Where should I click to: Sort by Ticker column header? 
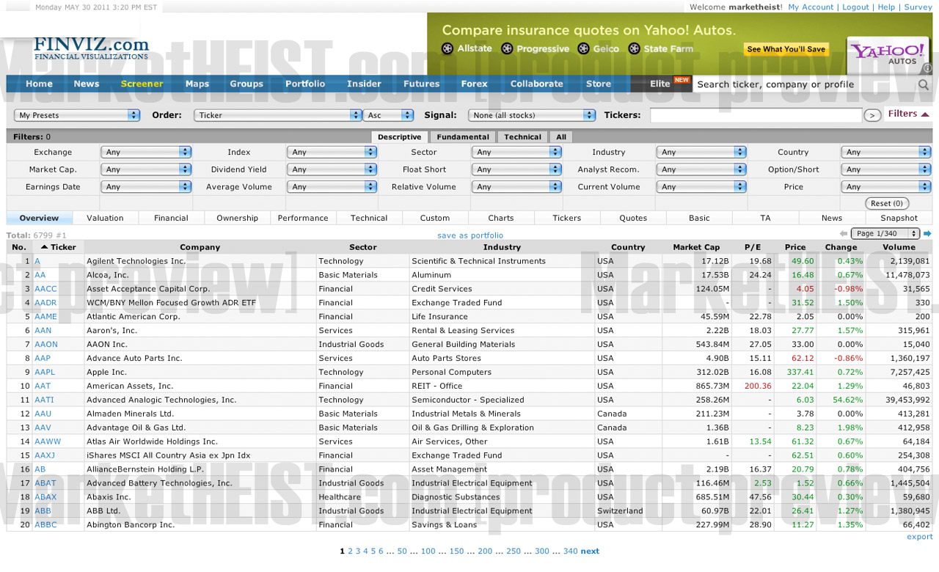[58, 247]
